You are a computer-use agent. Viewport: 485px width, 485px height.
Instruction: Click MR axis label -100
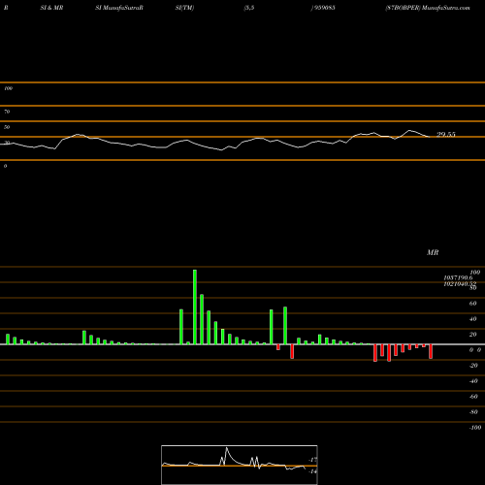[475, 428]
